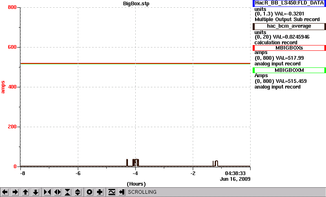Viewport: 326px width, 197px height.
Task: Click the red trace at 518 amps
Action: click(x=135, y=63)
